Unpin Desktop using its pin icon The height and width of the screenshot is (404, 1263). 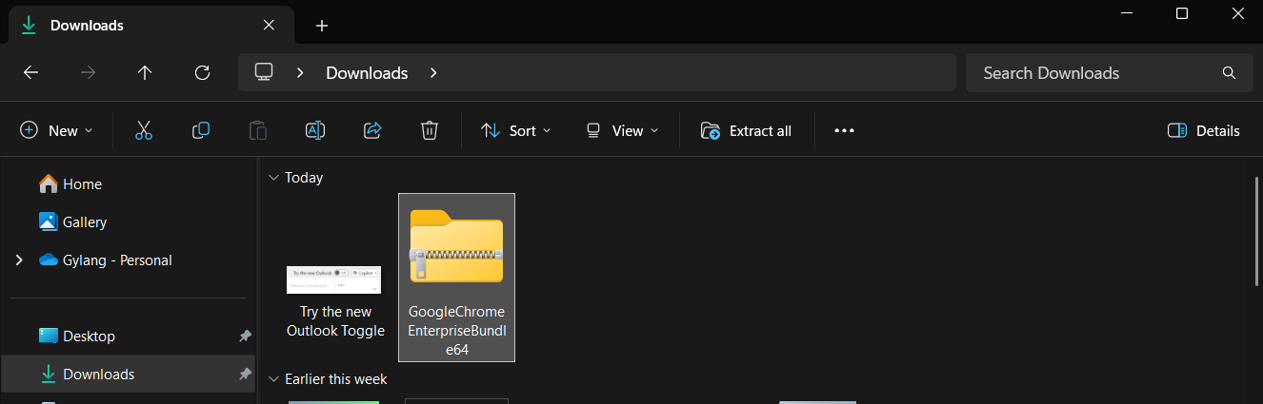click(245, 336)
